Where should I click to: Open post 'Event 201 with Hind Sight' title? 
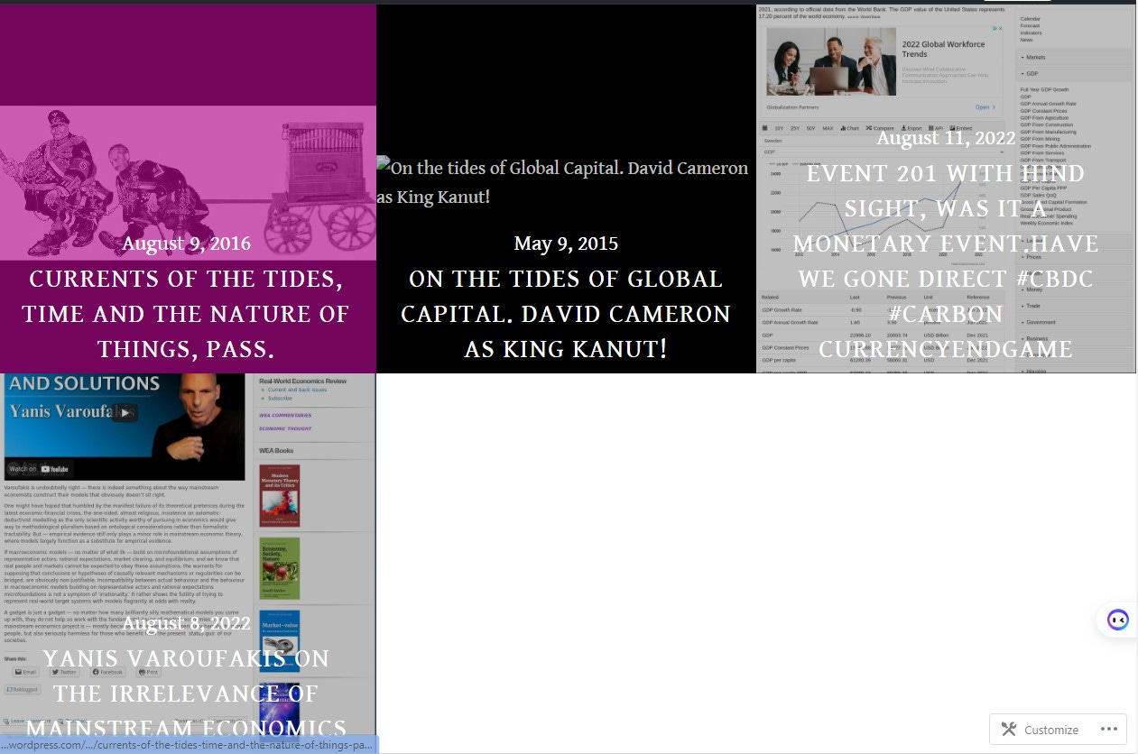(x=946, y=261)
